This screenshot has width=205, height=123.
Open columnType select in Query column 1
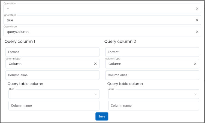49,64
